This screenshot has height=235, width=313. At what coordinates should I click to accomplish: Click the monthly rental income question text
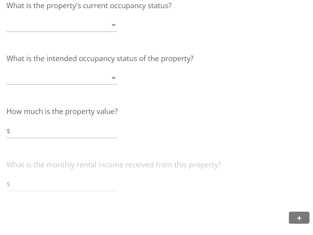click(x=114, y=165)
